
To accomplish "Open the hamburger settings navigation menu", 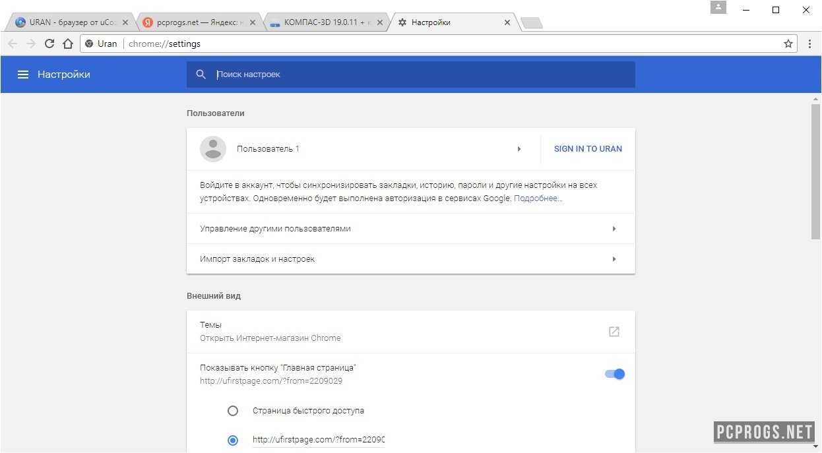I will tap(23, 75).
